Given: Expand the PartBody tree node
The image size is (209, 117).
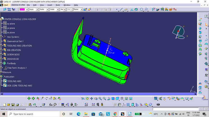Looking at the screenshot, I should tap(1, 63).
